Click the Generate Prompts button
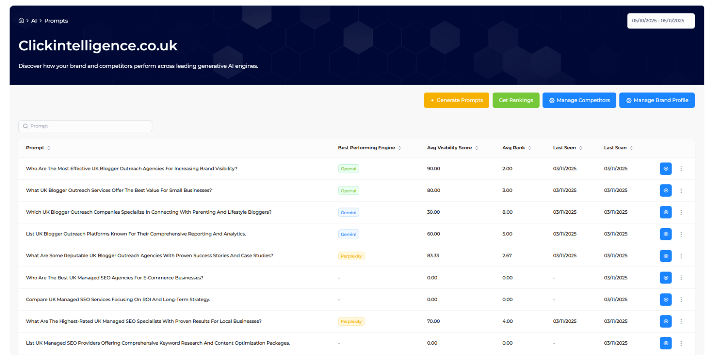Viewport: 714px width, 360px height. (456, 100)
